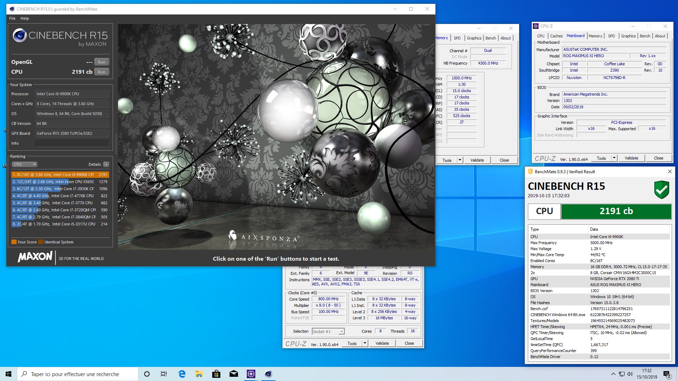
Task: Launch Microsoft Edge from taskbar
Action: 182,374
